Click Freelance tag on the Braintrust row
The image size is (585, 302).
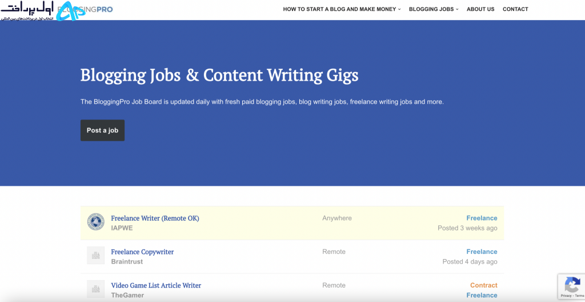(x=482, y=252)
